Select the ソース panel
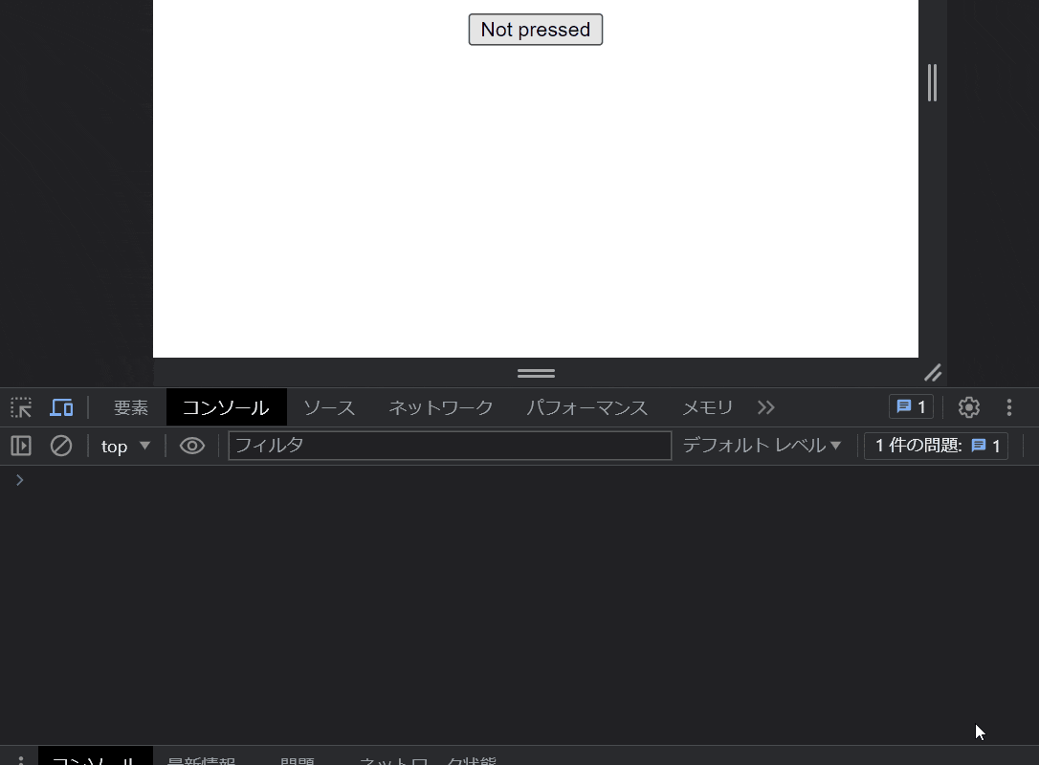Viewport: 1039px width, 765px height. pos(328,406)
